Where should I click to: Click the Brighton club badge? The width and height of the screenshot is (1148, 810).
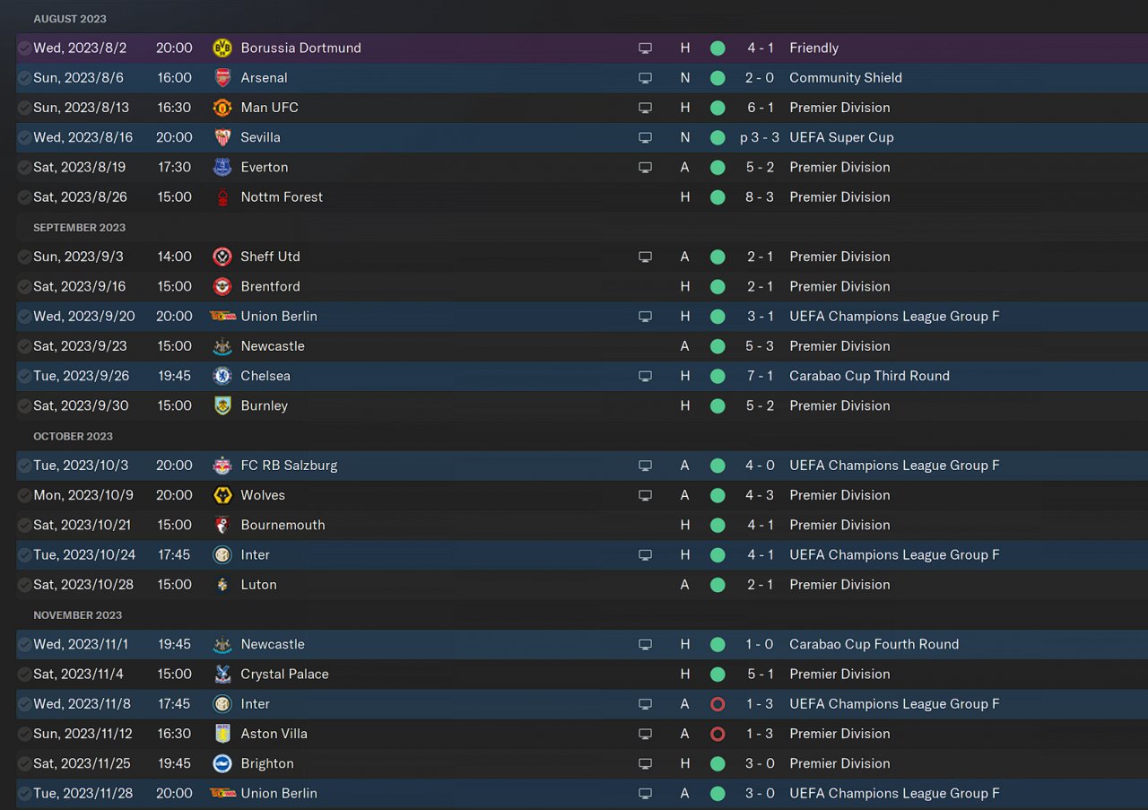pyautogui.click(x=222, y=763)
